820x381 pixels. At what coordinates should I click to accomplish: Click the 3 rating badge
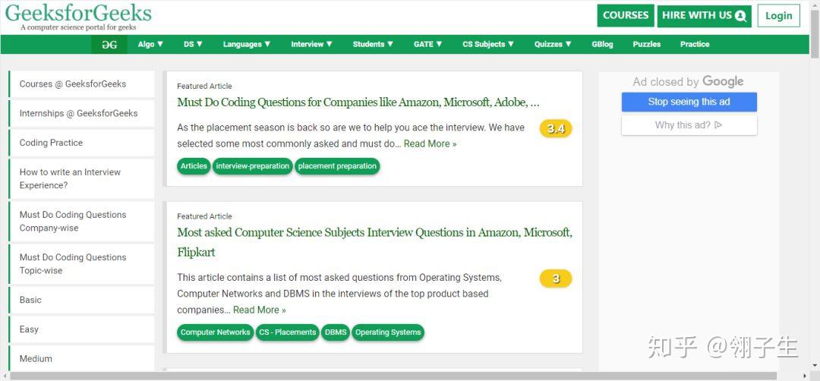point(556,279)
